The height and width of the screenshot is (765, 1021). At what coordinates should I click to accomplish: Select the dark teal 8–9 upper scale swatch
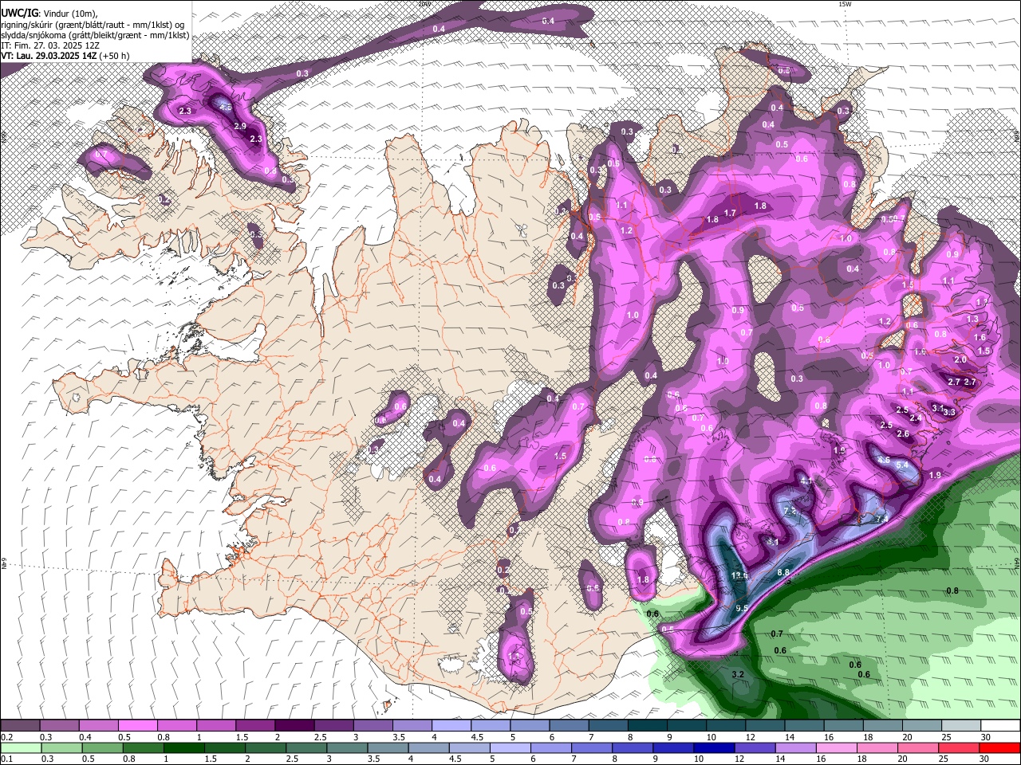pos(647,726)
